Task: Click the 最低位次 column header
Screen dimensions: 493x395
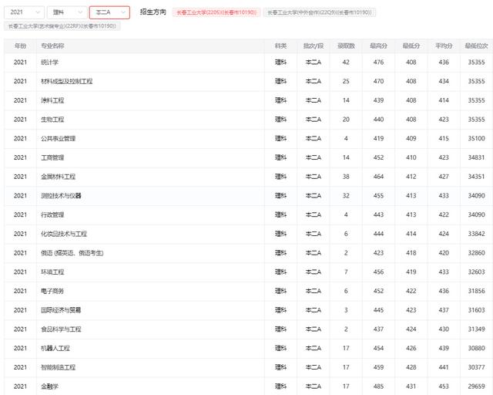Action: click(476, 46)
